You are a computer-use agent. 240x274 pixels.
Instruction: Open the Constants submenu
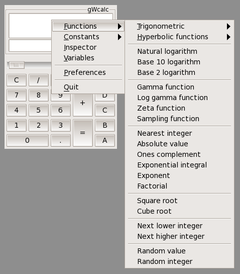tap(88, 37)
